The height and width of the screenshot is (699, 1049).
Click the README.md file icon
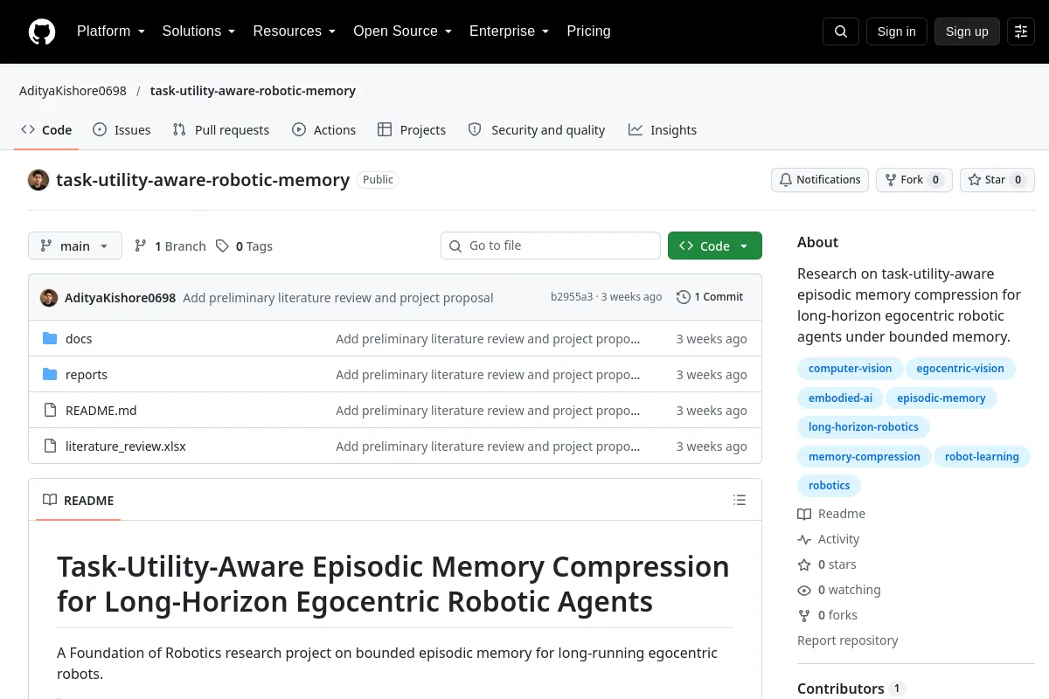pyautogui.click(x=50, y=411)
